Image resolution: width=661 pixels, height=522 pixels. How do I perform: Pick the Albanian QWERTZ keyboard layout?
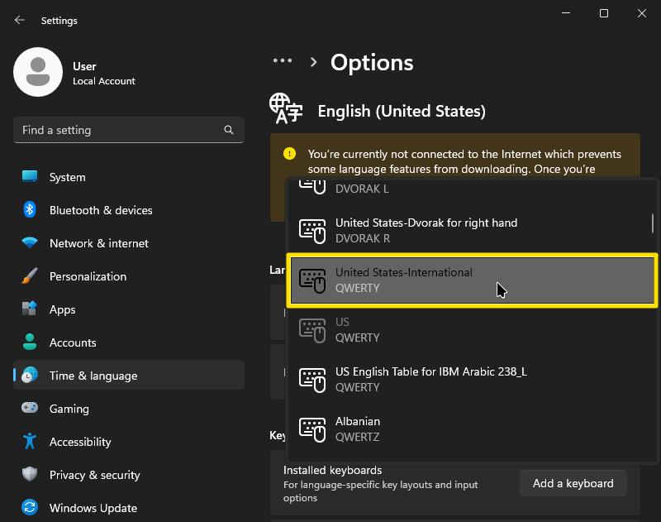[x=471, y=429]
